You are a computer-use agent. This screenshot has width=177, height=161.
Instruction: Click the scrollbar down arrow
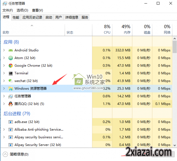tap(175, 145)
